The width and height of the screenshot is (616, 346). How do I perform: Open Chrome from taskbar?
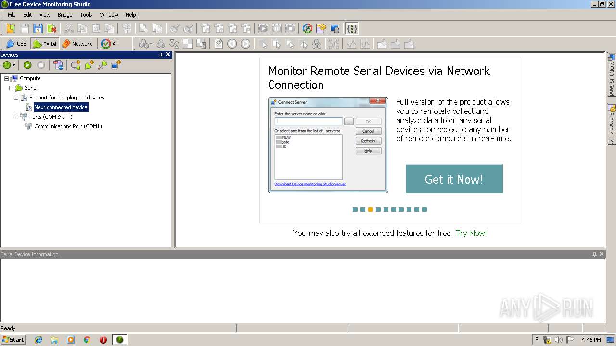(87, 340)
